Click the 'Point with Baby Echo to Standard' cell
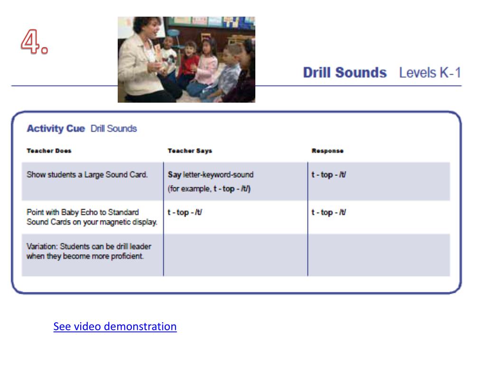The image size is (486, 365). (x=92, y=217)
